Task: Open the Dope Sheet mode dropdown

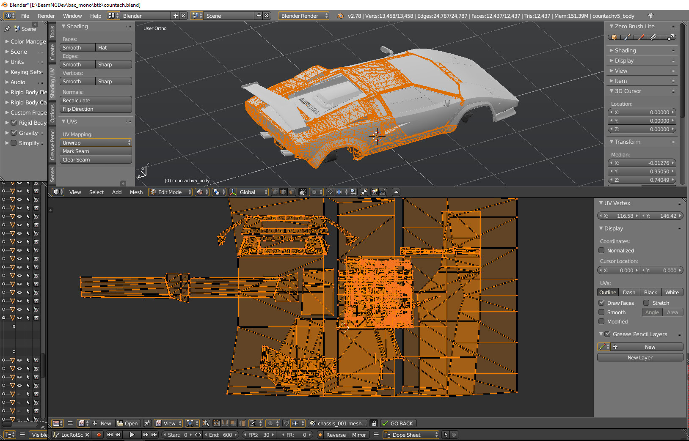Action: pyautogui.click(x=411, y=435)
